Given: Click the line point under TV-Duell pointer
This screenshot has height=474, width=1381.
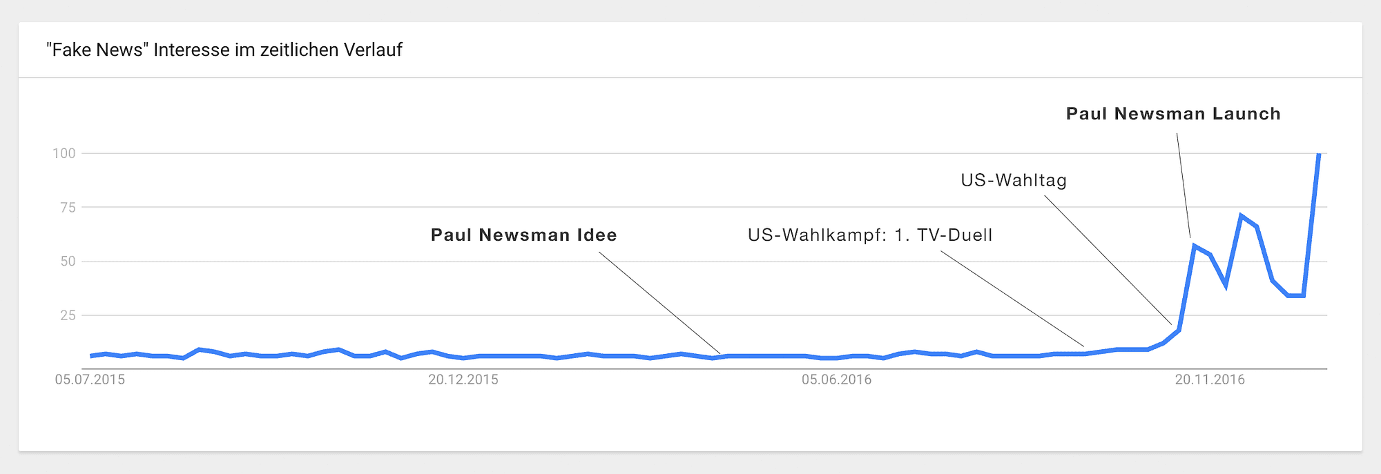Looking at the screenshot, I should [x=1085, y=354].
